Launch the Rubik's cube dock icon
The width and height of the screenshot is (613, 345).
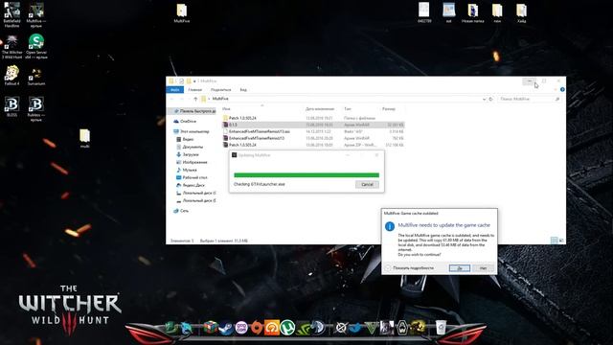pos(211,328)
